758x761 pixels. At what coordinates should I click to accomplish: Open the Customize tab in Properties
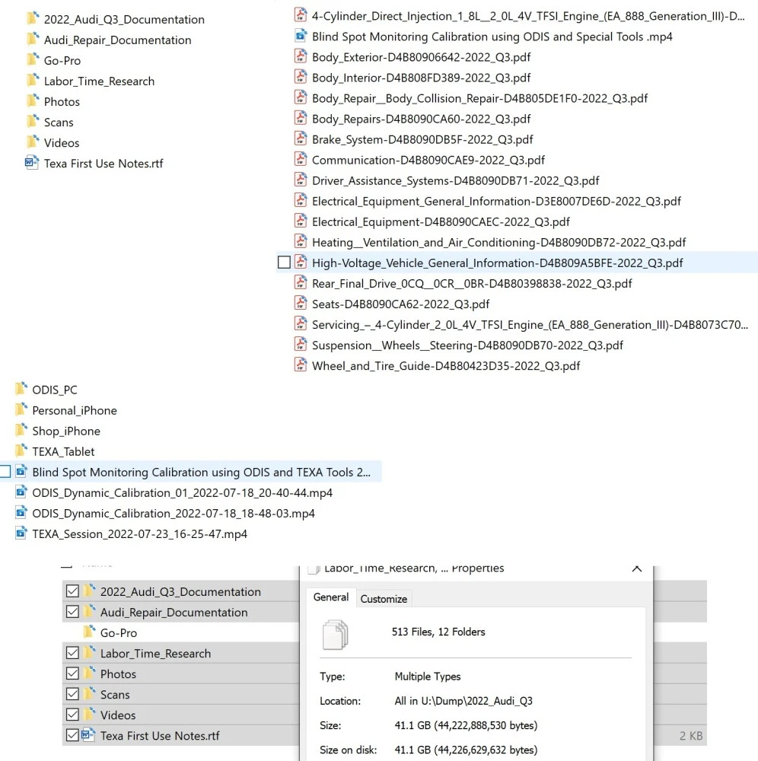(x=384, y=599)
